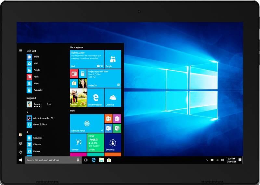This screenshot has width=260, height=185.
Task: Show hidden system tray icons
Action: (x=207, y=160)
